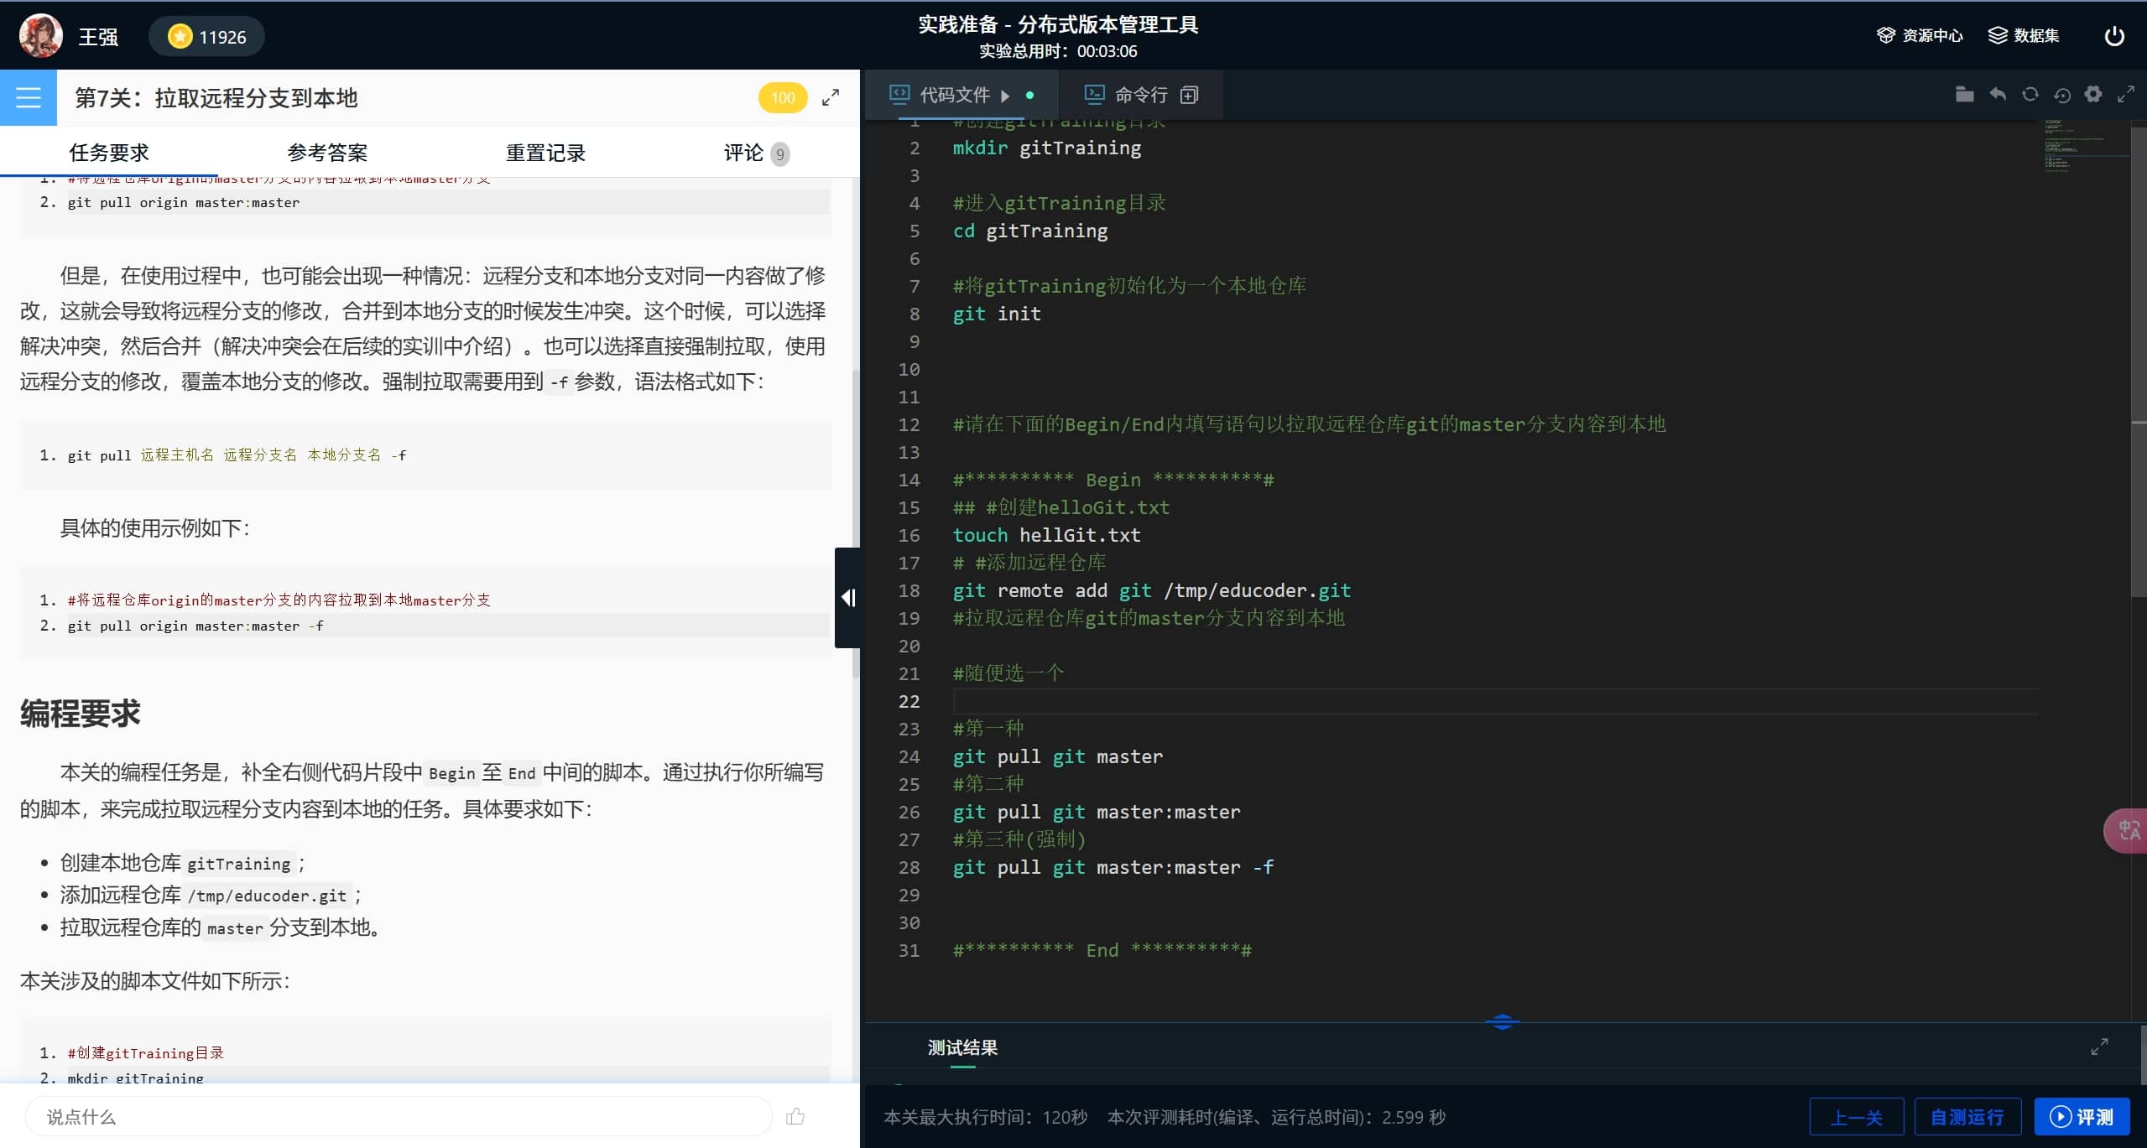
Task: Click line 26 'git pull git master:master'
Action: (x=1096, y=812)
